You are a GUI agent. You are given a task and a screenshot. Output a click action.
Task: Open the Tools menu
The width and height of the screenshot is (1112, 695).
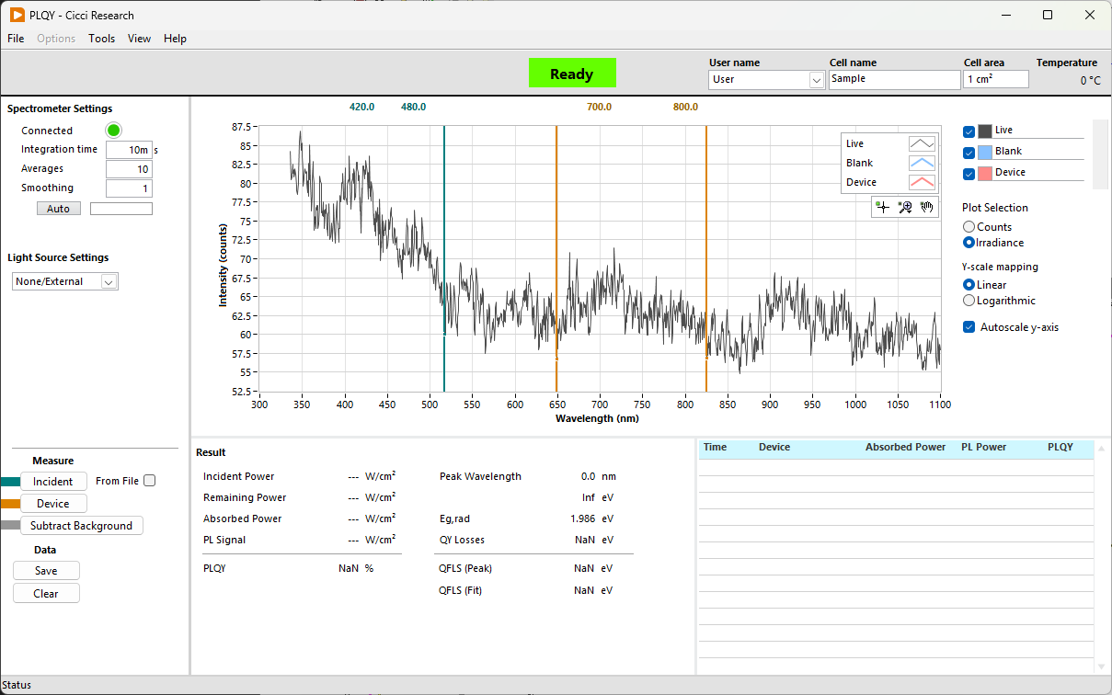tap(101, 39)
